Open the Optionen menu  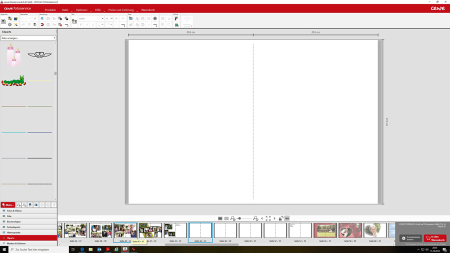81,10
